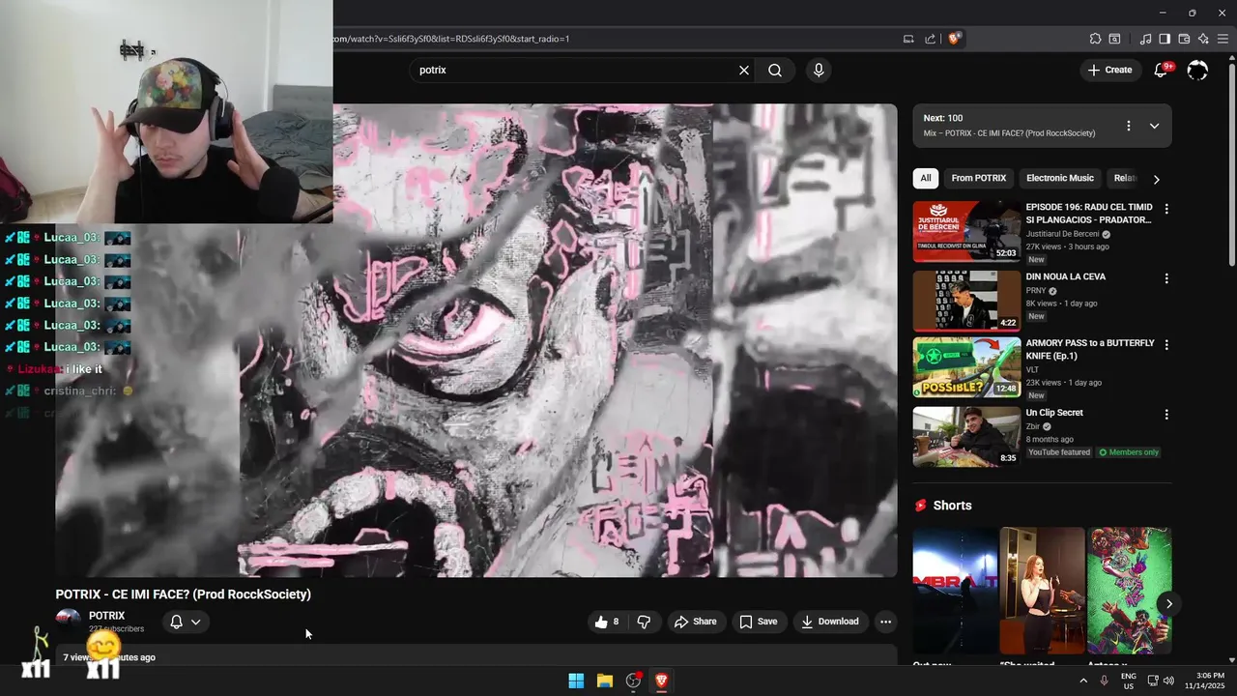Open the Leo AI sparkle icon

1203,39
